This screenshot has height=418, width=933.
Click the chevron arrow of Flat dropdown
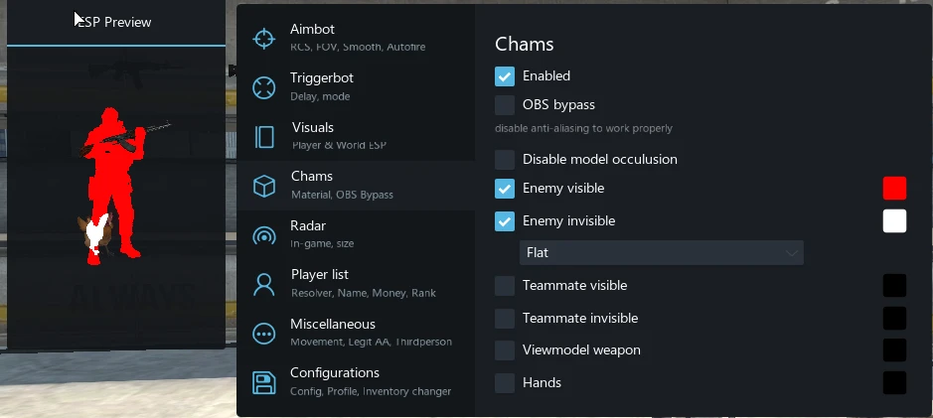[x=791, y=253]
